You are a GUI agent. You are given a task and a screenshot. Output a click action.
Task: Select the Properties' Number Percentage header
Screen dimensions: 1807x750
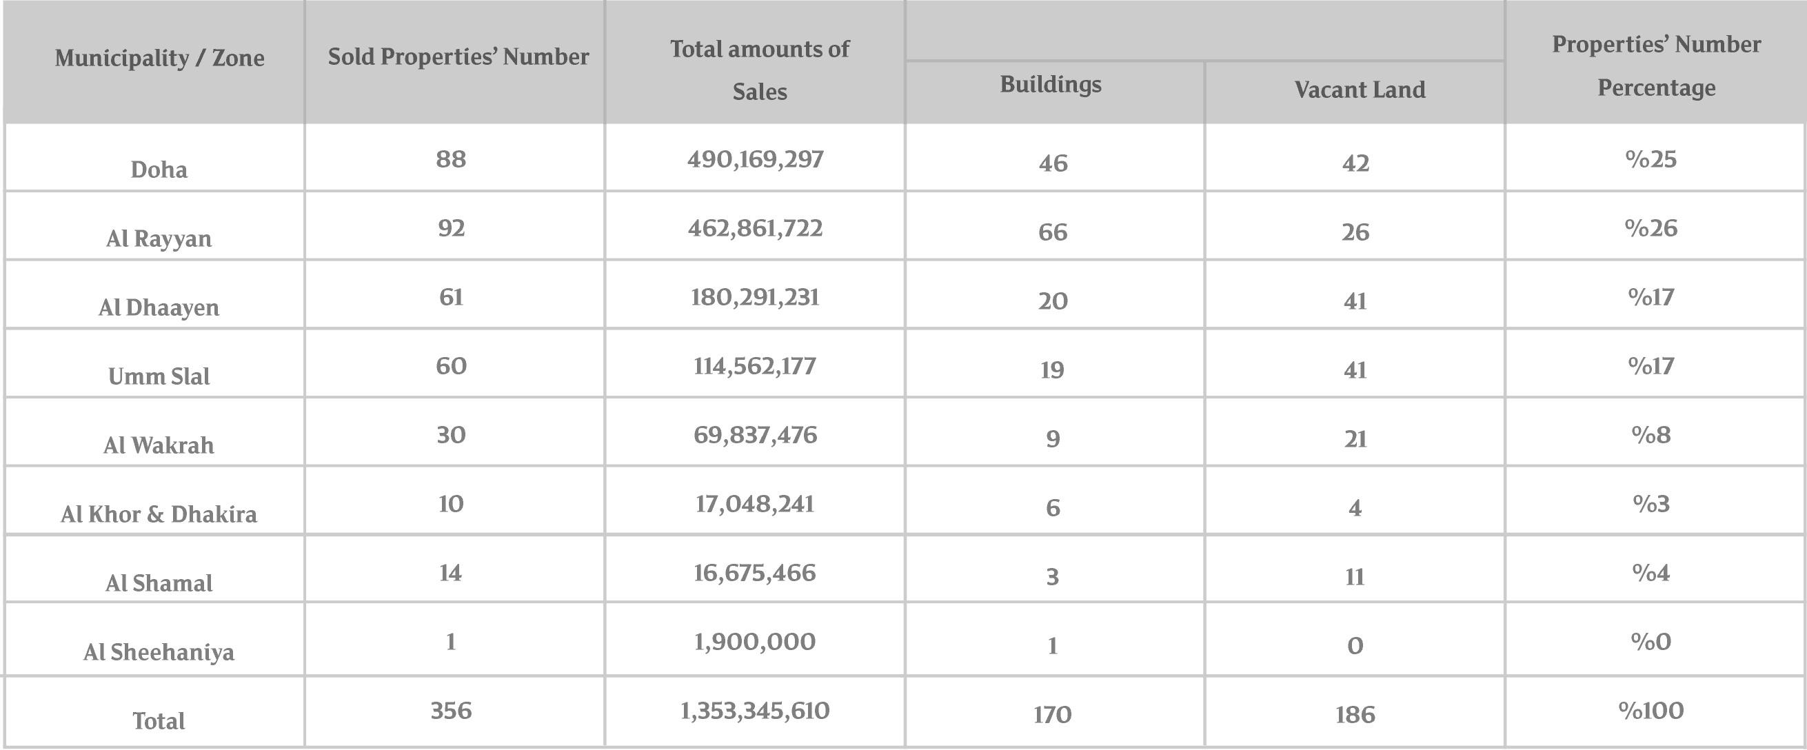click(x=1656, y=65)
